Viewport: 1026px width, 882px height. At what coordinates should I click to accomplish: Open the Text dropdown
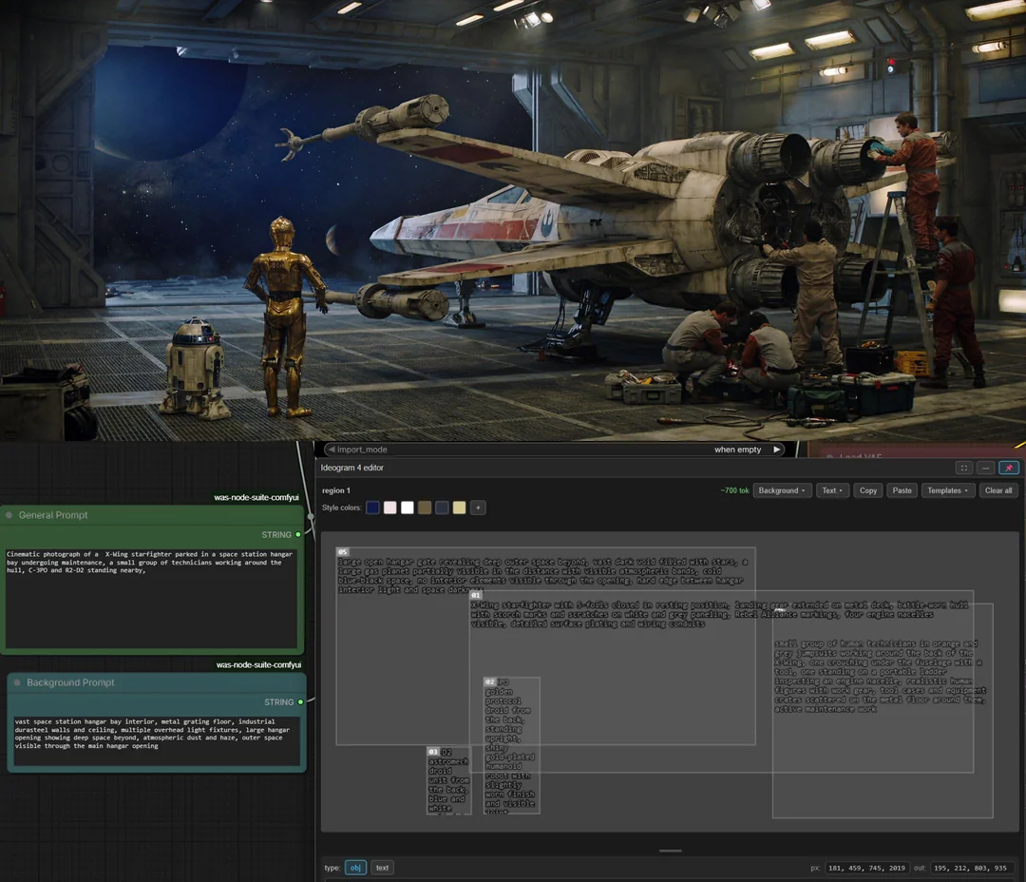(832, 490)
